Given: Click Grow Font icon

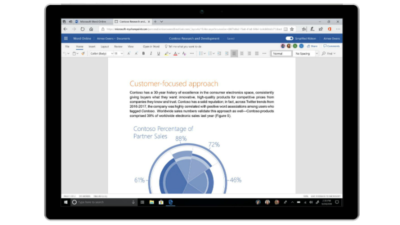Looking at the screenshot, I should click(x=129, y=53).
